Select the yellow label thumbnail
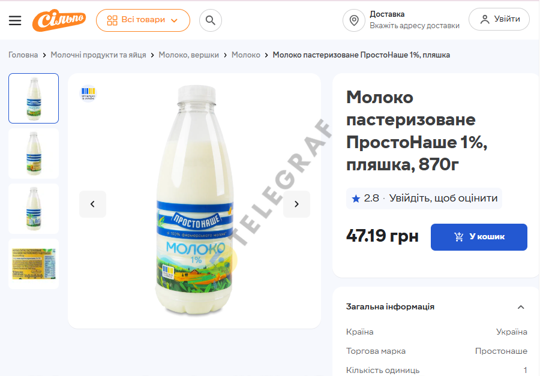The image size is (540, 376). click(x=34, y=264)
